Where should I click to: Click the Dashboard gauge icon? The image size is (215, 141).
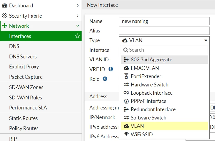[x=4, y=6]
